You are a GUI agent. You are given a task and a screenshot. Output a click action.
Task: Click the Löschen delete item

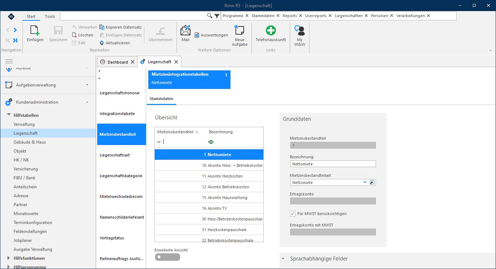(x=83, y=35)
